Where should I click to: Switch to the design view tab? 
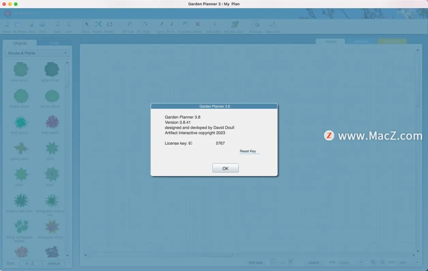331,42
